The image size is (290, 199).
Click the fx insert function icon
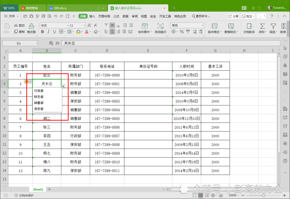click(x=57, y=43)
